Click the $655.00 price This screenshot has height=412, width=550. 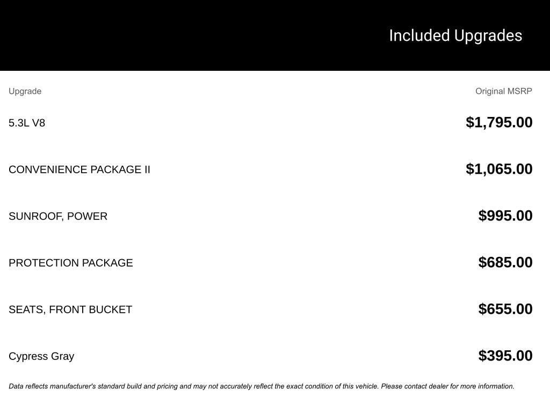505,309
